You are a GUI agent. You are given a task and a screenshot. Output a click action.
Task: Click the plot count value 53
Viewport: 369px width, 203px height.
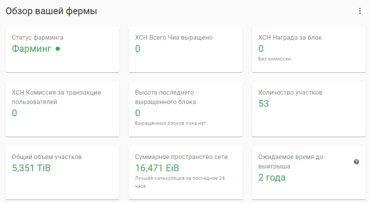click(x=263, y=104)
